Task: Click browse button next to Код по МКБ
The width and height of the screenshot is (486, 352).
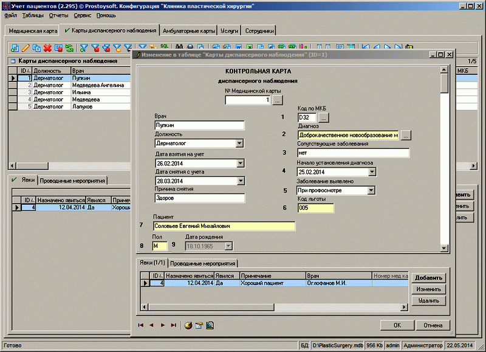Action: (x=324, y=117)
